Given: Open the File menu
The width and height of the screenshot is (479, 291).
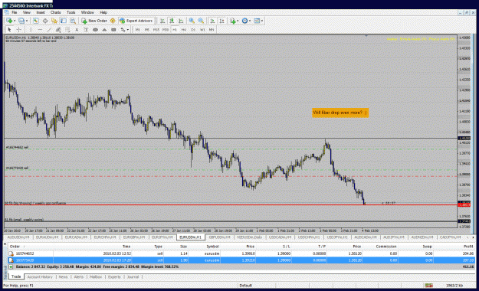Looking at the screenshot, I should 14,12.
